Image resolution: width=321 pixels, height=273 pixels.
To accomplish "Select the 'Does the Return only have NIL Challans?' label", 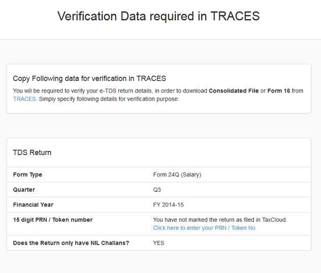I will pos(71,243).
